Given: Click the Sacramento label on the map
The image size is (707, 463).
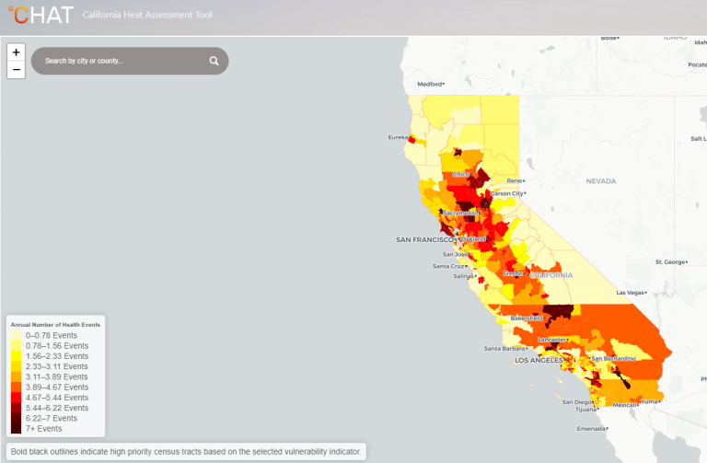Looking at the screenshot, I should [x=460, y=213].
